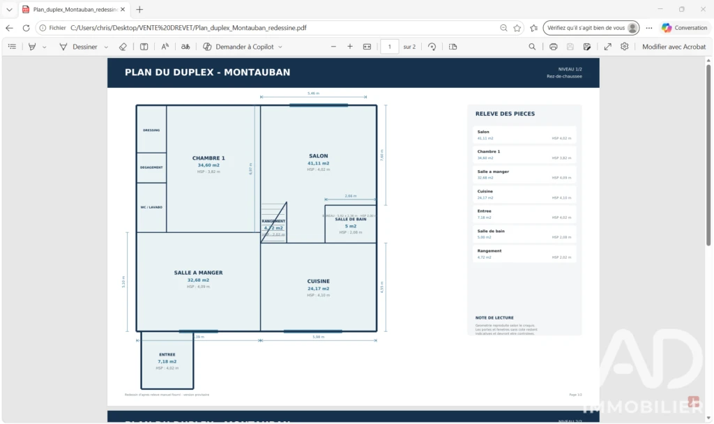Image resolution: width=714 pixels, height=424 pixels.
Task: Toggle fit-to-width page view
Action: coord(367,47)
